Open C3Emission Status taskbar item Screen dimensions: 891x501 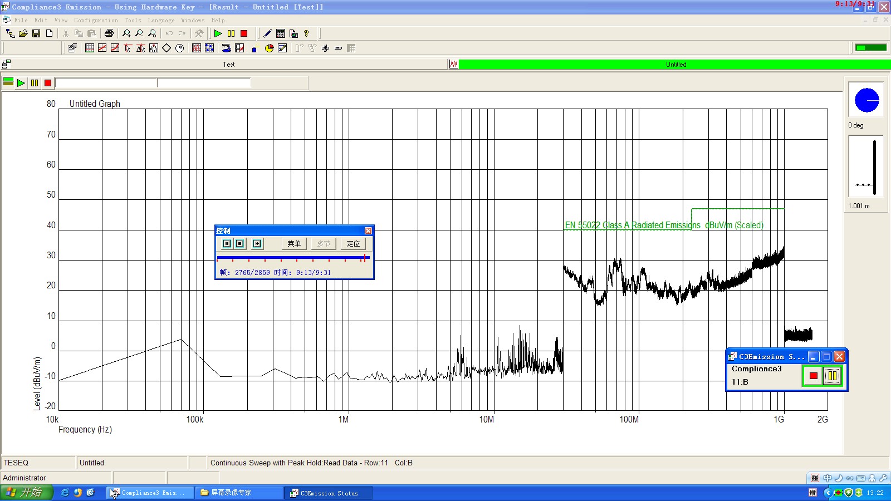pyautogui.click(x=330, y=493)
